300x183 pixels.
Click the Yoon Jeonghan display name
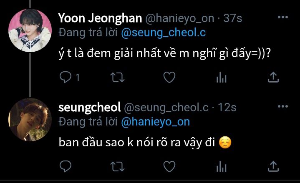click(x=100, y=18)
